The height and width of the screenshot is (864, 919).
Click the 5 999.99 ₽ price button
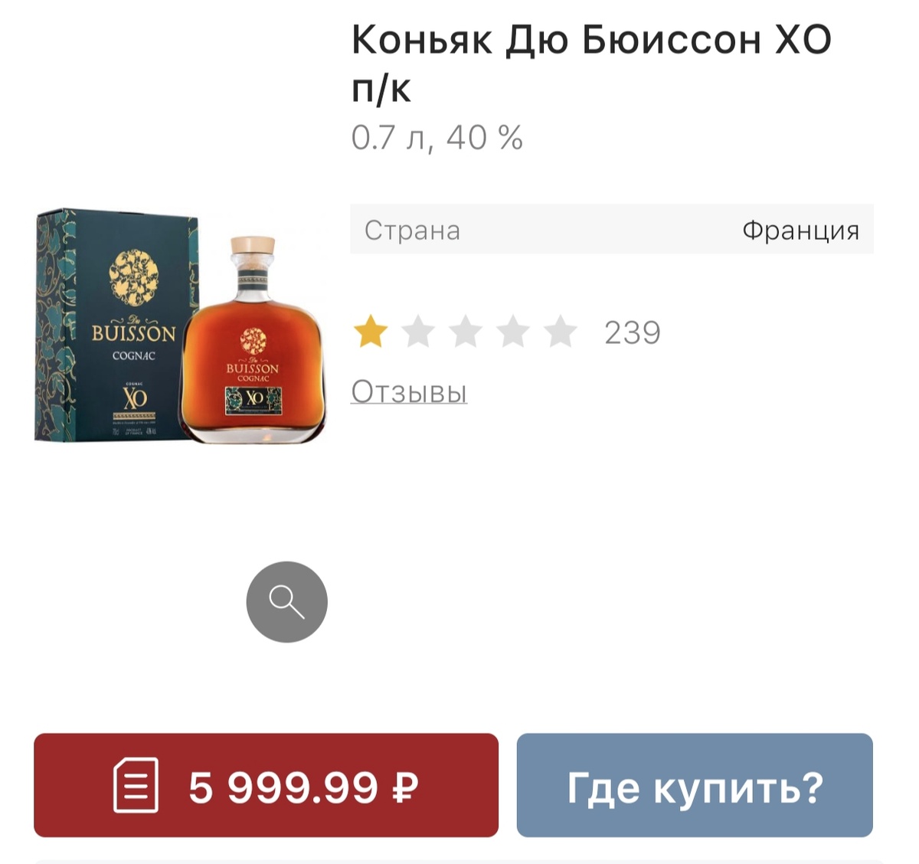(x=266, y=785)
